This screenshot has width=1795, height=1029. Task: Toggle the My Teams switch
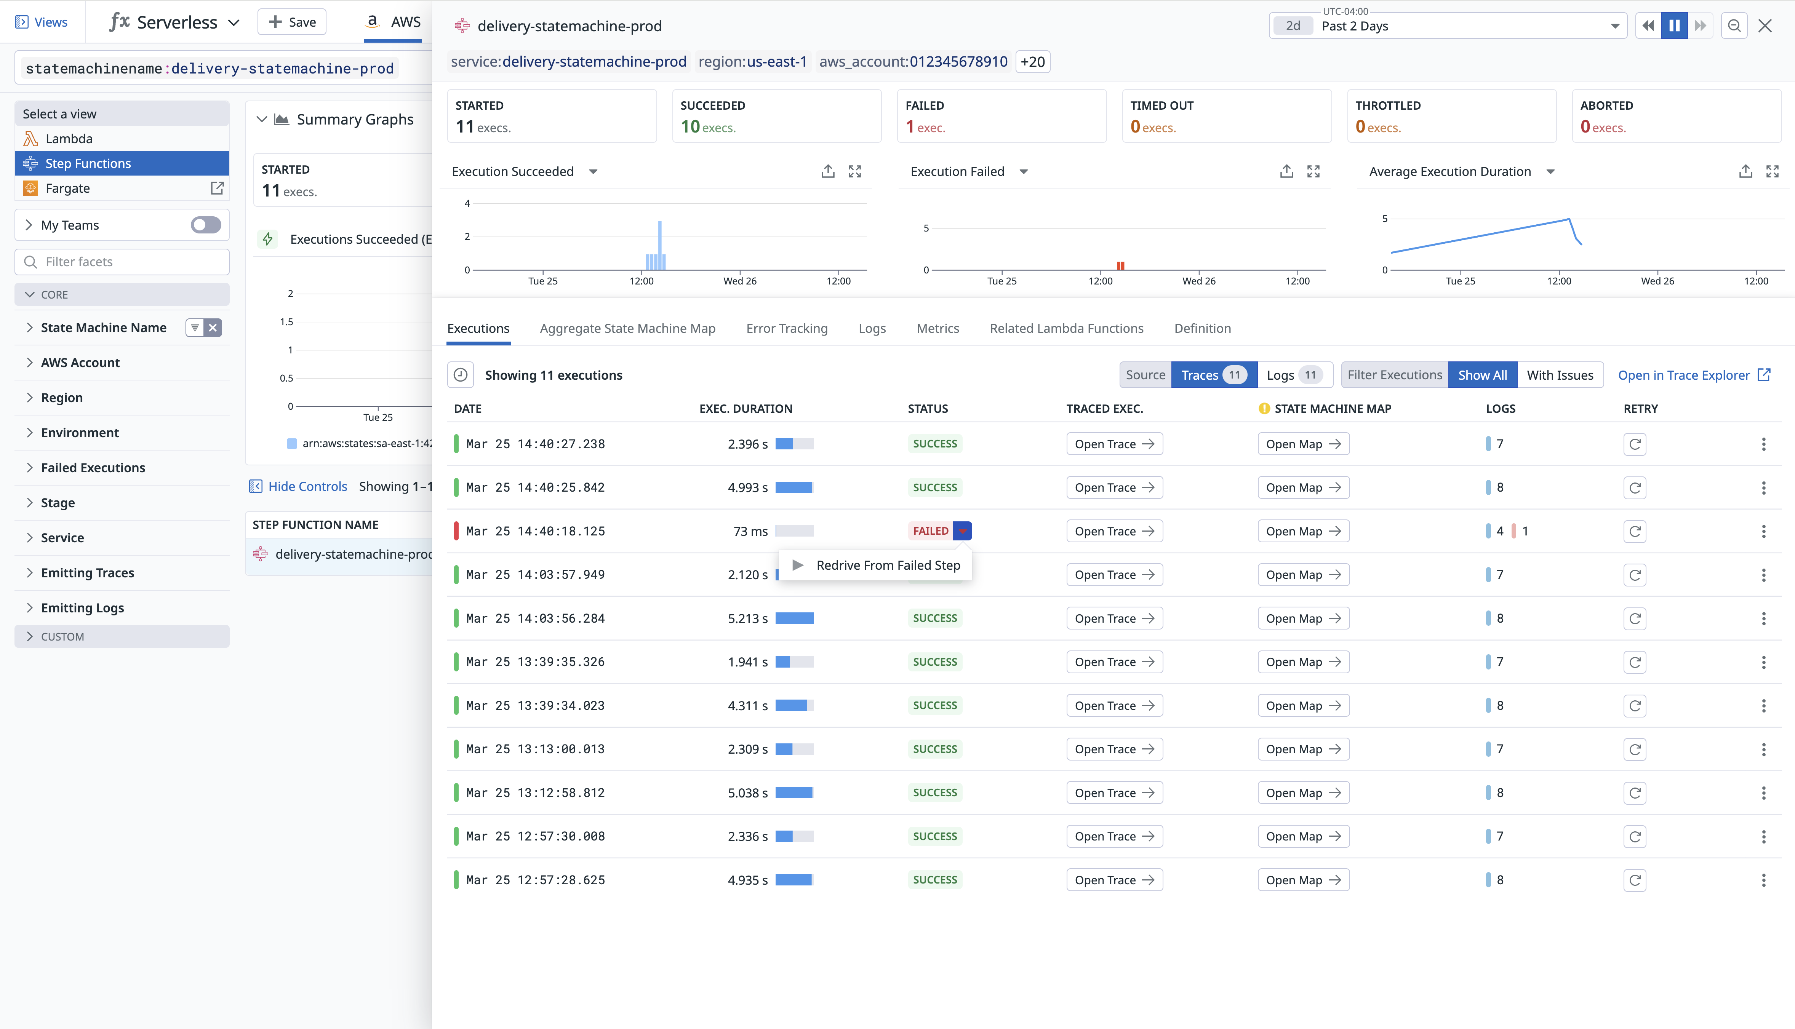[x=206, y=225]
